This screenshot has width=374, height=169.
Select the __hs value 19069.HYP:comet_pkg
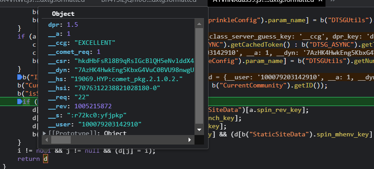pos(126,79)
